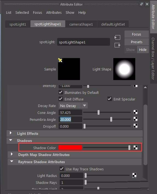Click the Light Shape preview thumbnail

pyautogui.click(x=124, y=69)
